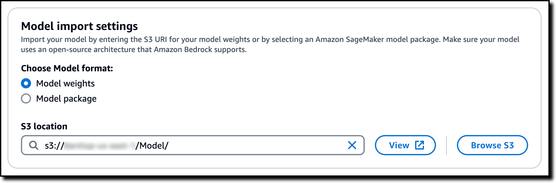Screen dimensions: 556x183
Task: Click the external link icon on View
Action: (420, 145)
